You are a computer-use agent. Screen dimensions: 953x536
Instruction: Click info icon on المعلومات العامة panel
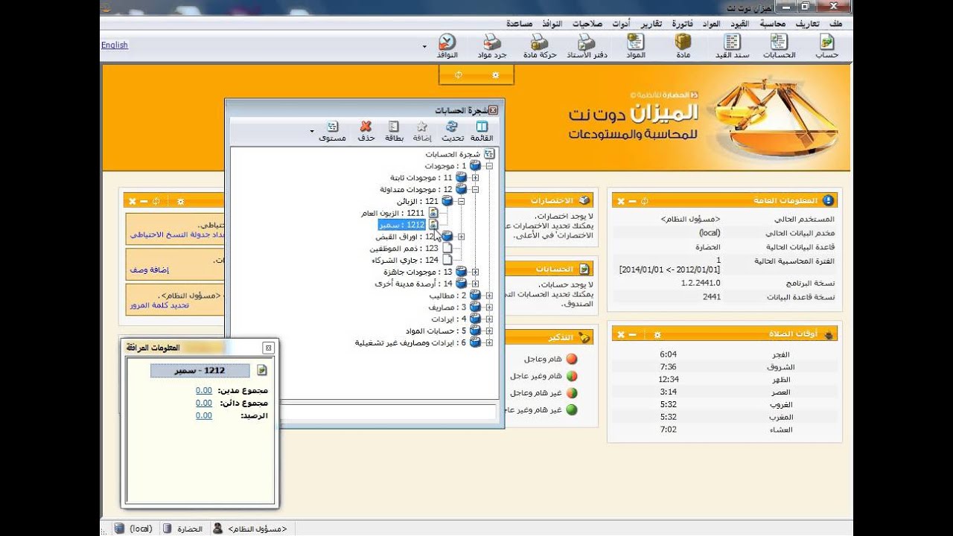tap(829, 200)
